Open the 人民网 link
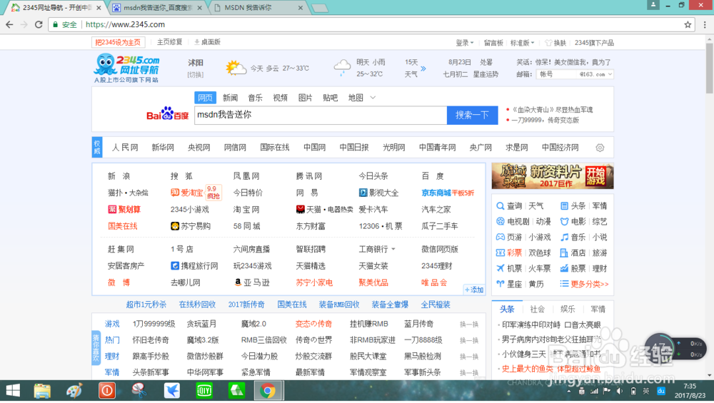Screen dimensions: 714x403 pos(125,148)
